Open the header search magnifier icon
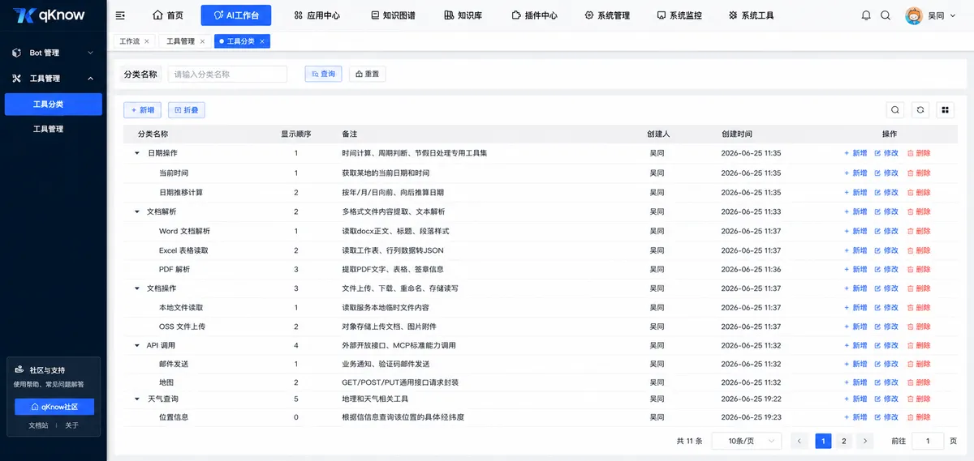 tap(886, 15)
